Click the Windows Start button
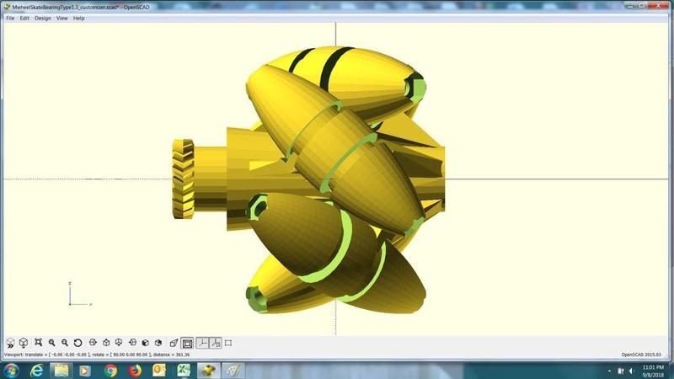Viewport: 674px width, 379px height. tap(11, 371)
